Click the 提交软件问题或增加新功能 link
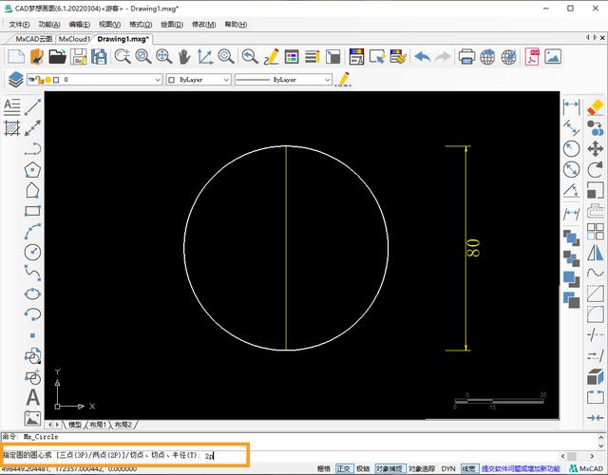The image size is (608, 475). (522, 468)
